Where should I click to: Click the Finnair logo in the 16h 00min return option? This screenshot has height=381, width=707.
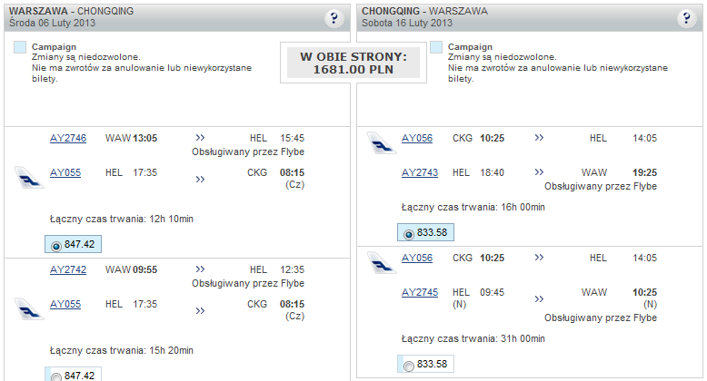coord(380,142)
